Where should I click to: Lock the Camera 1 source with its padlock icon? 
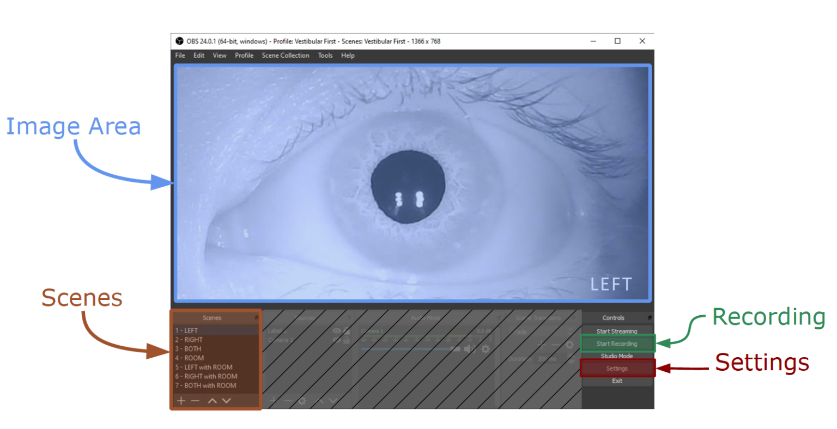point(347,340)
